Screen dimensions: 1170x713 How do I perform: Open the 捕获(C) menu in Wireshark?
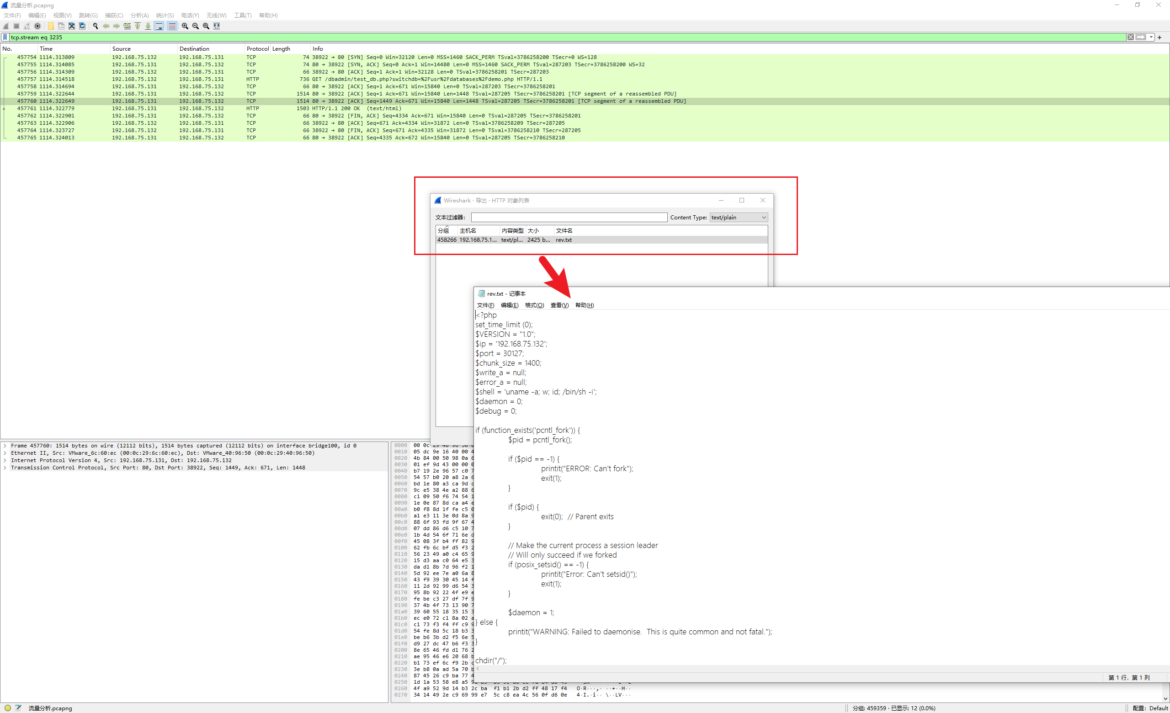click(114, 15)
